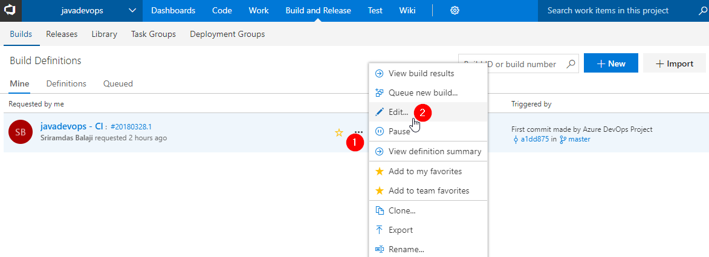The width and height of the screenshot is (709, 257).
Task: Choose Queue new build... from context menu
Action: pyautogui.click(x=428, y=93)
